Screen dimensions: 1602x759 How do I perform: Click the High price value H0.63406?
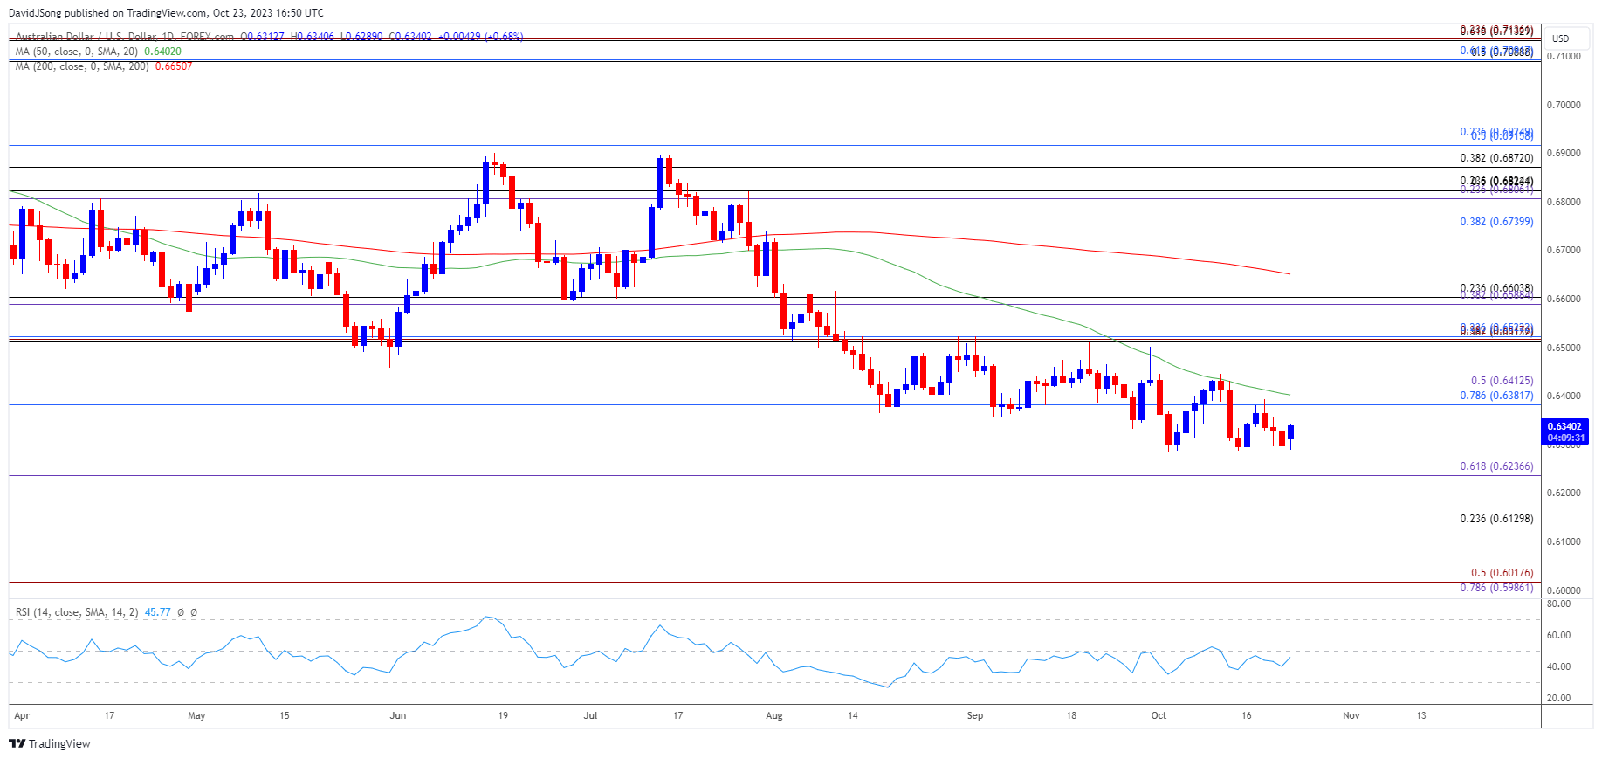(x=312, y=37)
